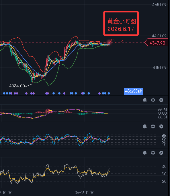Click the 4651.09 price axis label

159,5
